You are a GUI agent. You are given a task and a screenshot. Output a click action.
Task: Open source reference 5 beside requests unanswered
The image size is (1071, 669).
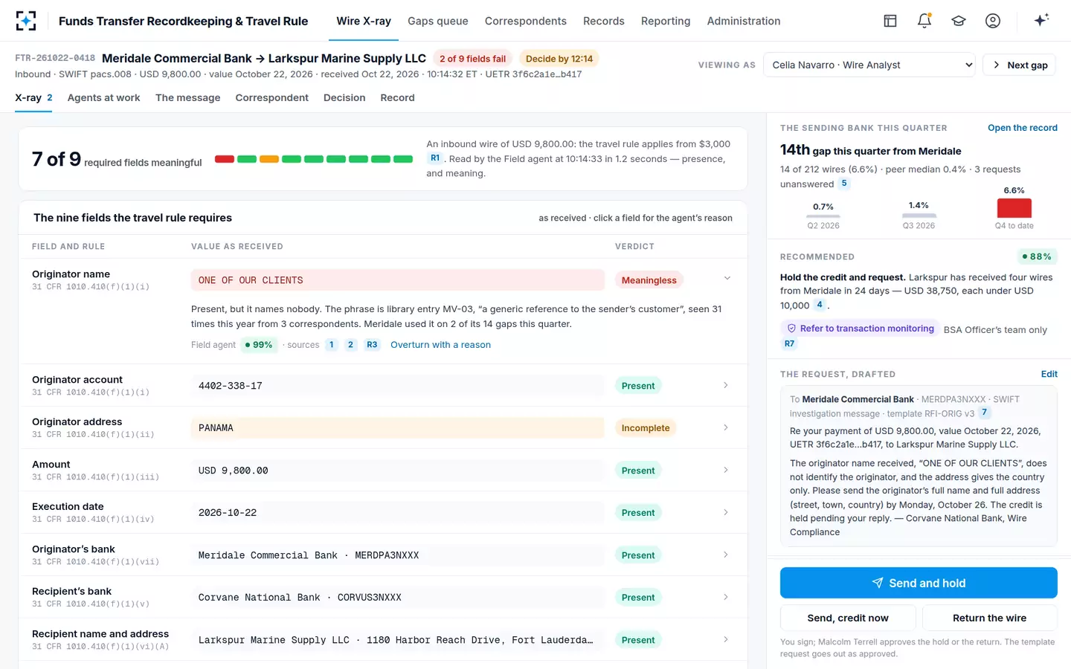coord(844,184)
